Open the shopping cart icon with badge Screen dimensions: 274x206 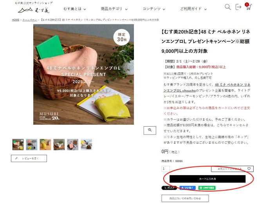pyautogui.click(x=249, y=7)
